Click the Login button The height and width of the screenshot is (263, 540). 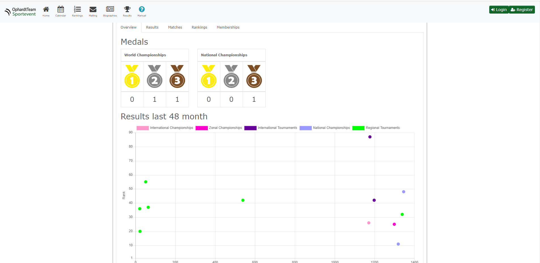(499, 10)
